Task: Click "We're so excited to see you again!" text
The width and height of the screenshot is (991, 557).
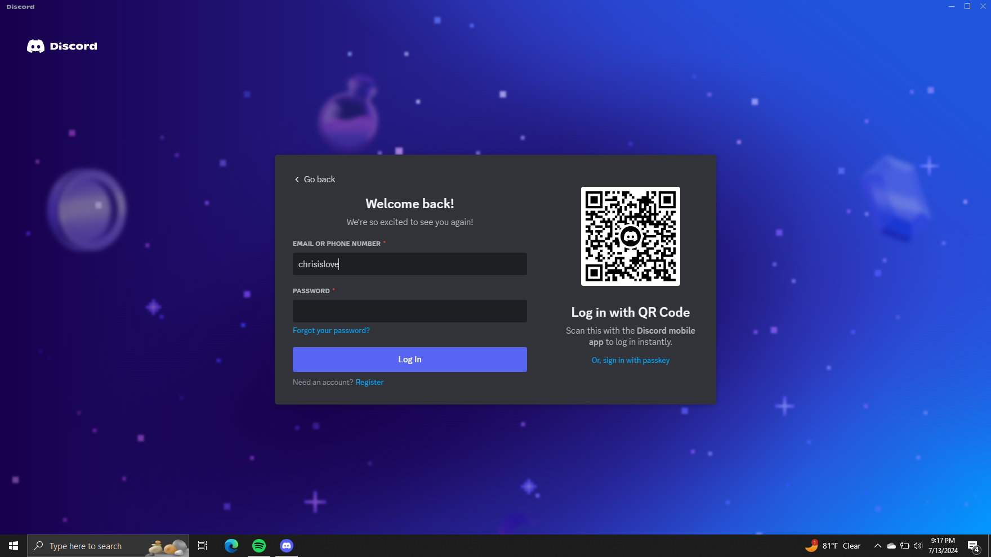Action: [x=410, y=222]
